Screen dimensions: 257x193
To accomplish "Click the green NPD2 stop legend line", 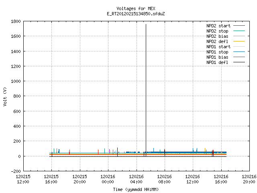I will [239, 31].
